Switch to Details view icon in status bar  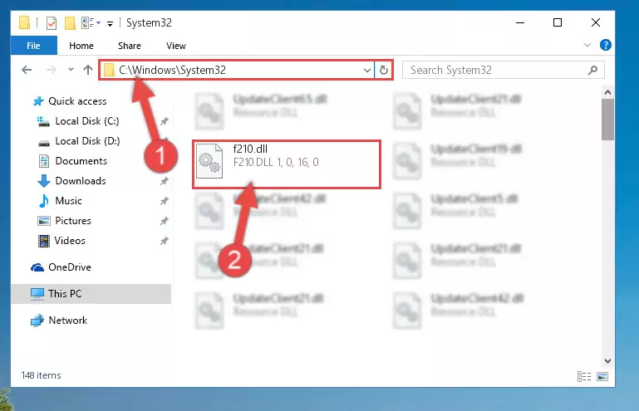[x=584, y=376]
